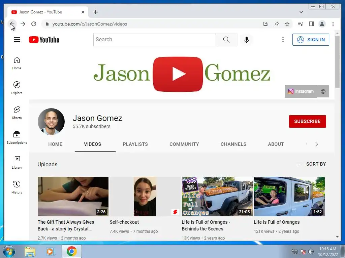Open Subscriptions in the sidebar
This screenshot has height=258, width=345.
[x=17, y=138]
